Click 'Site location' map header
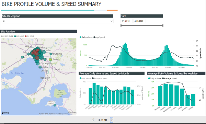The width and height of the screenshot is (206, 124). (x=39, y=32)
